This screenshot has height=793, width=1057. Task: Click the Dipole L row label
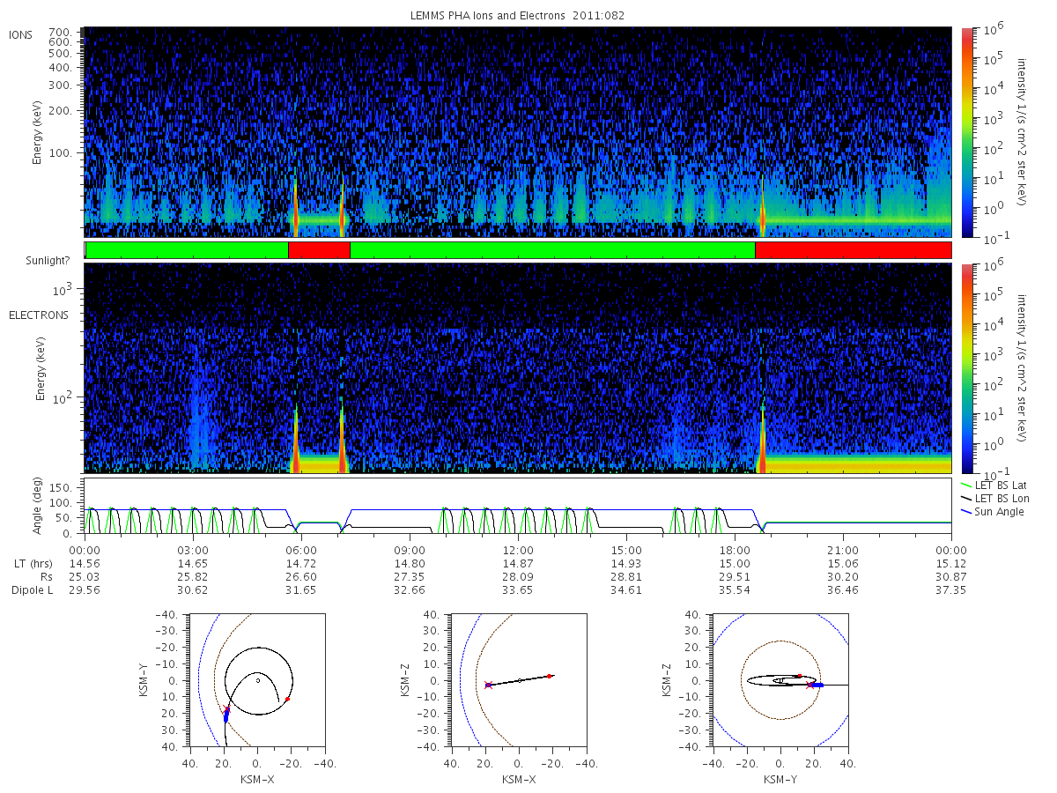click(x=32, y=589)
